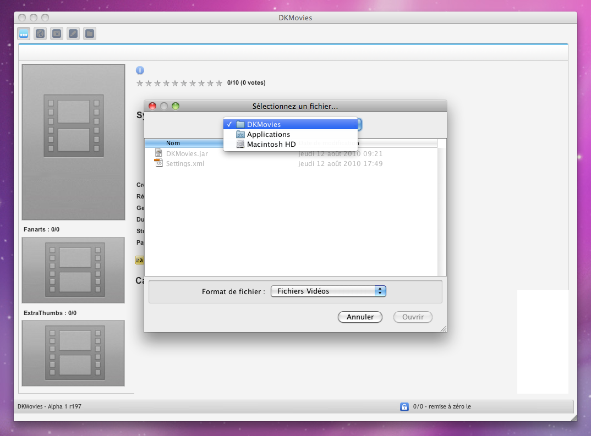
Task: Choose DKMovies in the location popup
Action: [x=290, y=124]
